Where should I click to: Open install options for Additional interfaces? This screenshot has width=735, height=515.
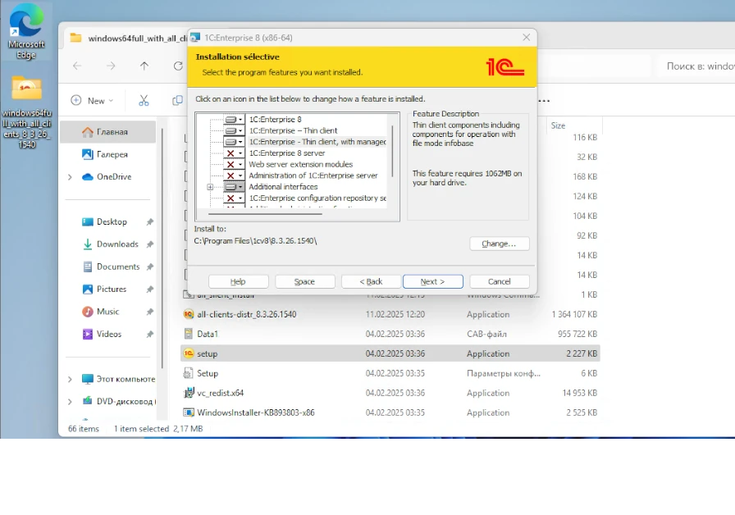click(234, 187)
